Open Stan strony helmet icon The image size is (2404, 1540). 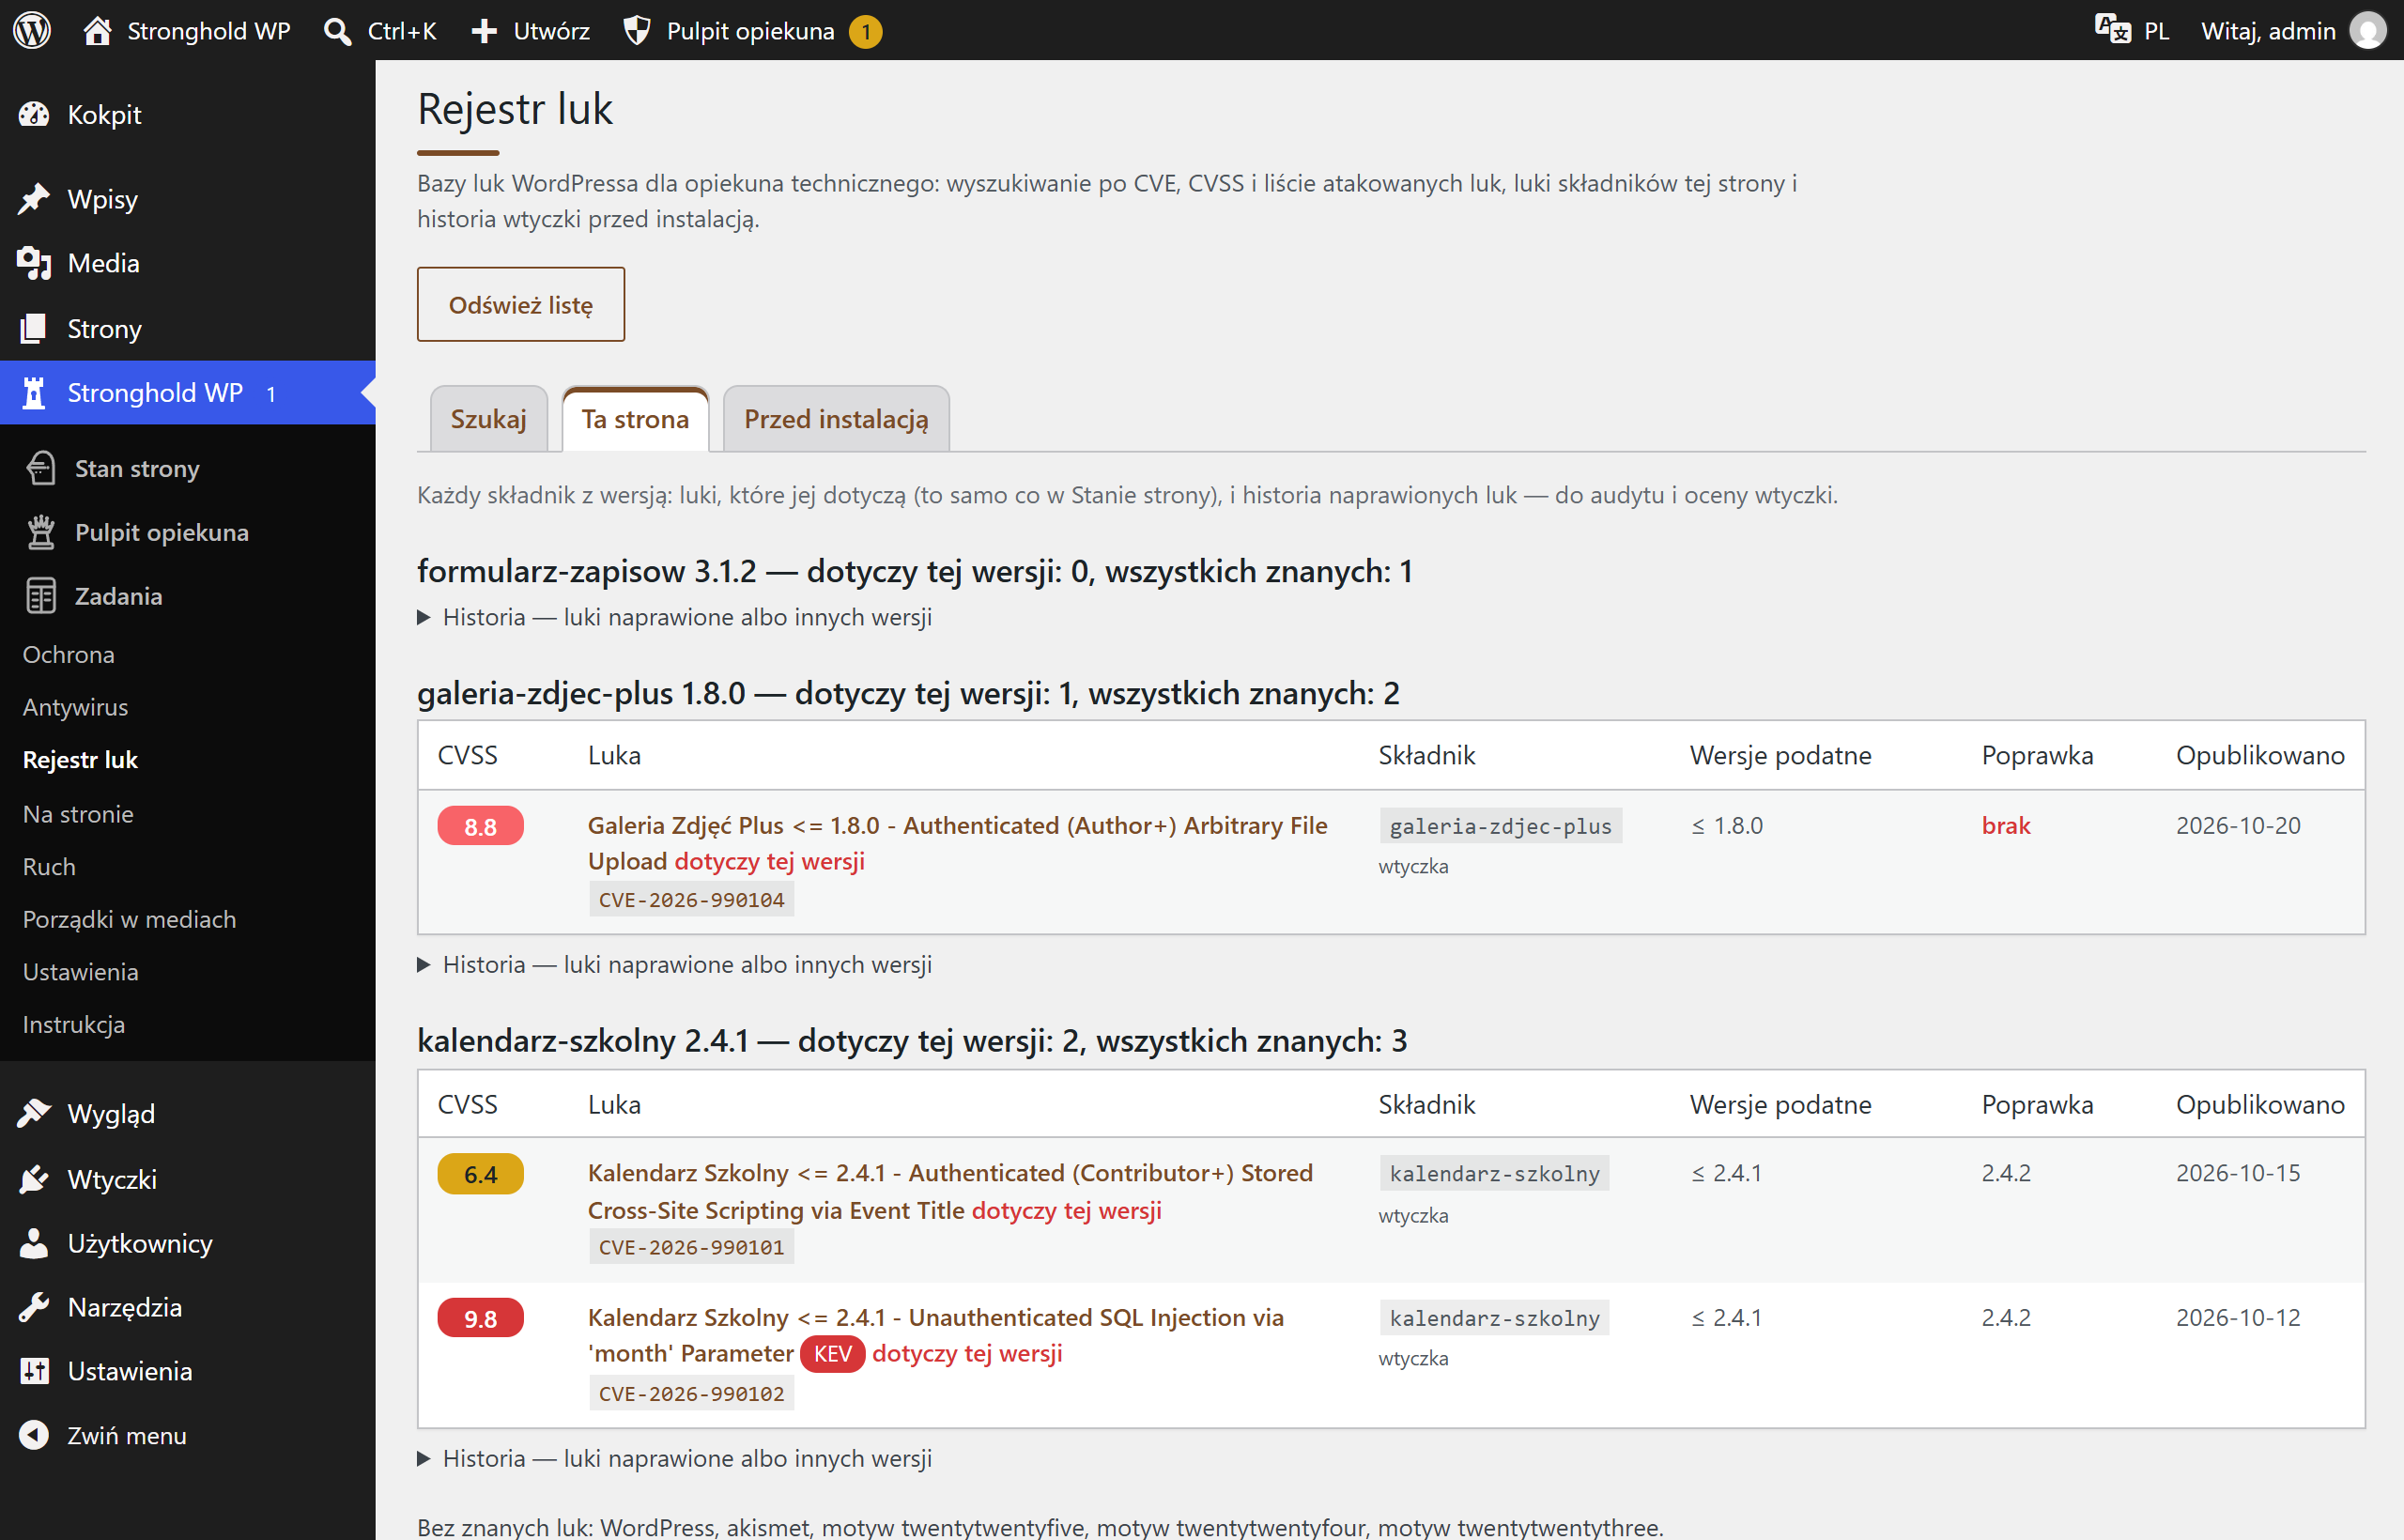tap(41, 468)
